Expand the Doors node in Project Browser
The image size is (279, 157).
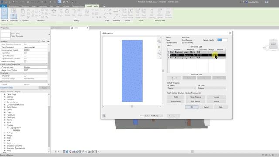5,110
